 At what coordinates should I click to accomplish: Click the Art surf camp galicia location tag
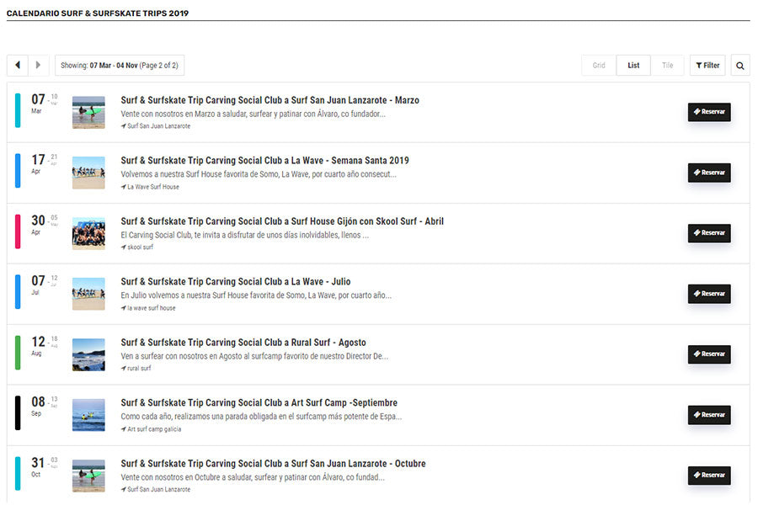point(153,428)
